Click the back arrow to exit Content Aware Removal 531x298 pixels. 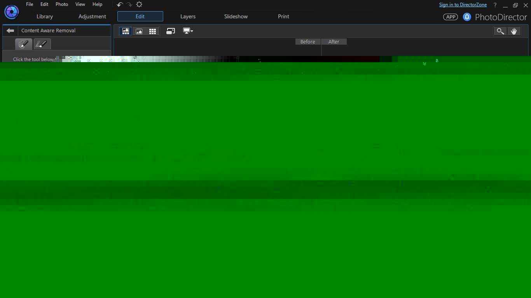click(x=10, y=30)
